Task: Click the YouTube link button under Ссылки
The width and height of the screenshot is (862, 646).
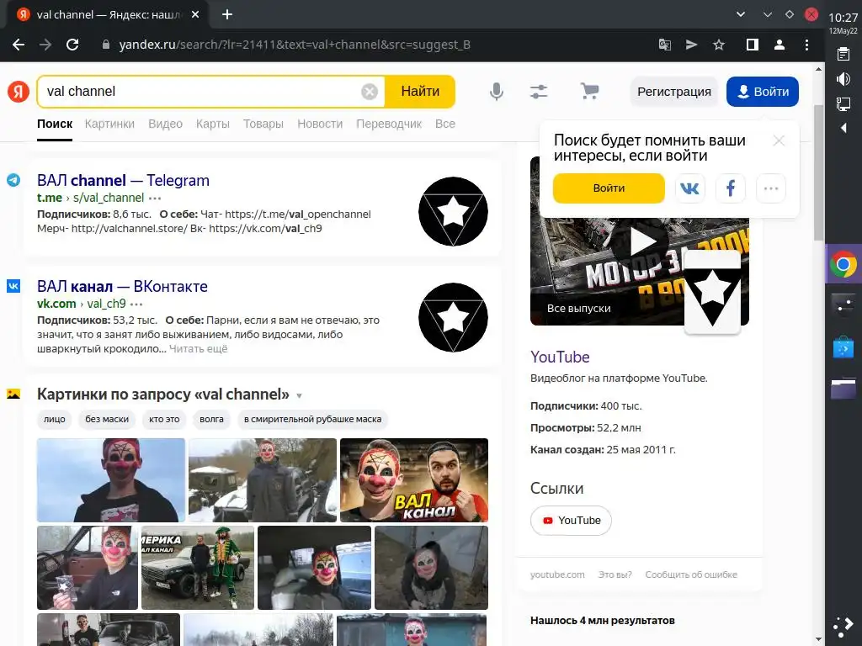Action: [571, 520]
